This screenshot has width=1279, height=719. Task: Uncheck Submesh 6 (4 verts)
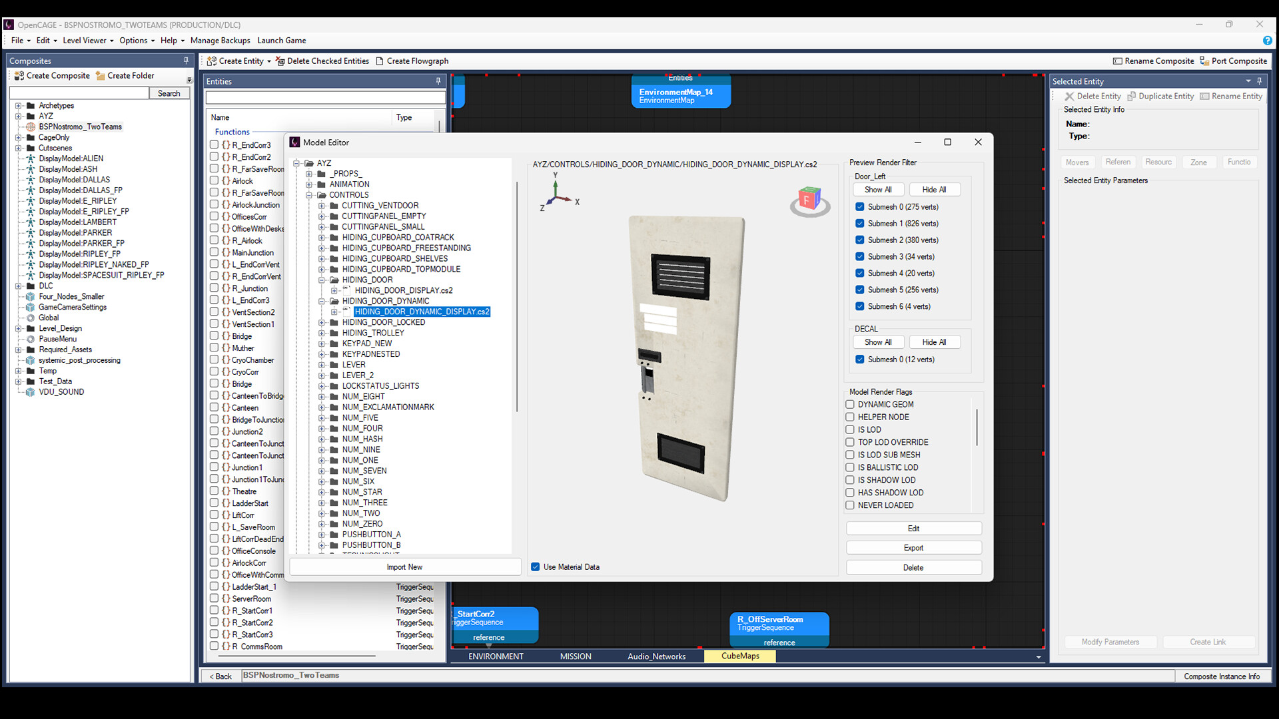tap(860, 307)
